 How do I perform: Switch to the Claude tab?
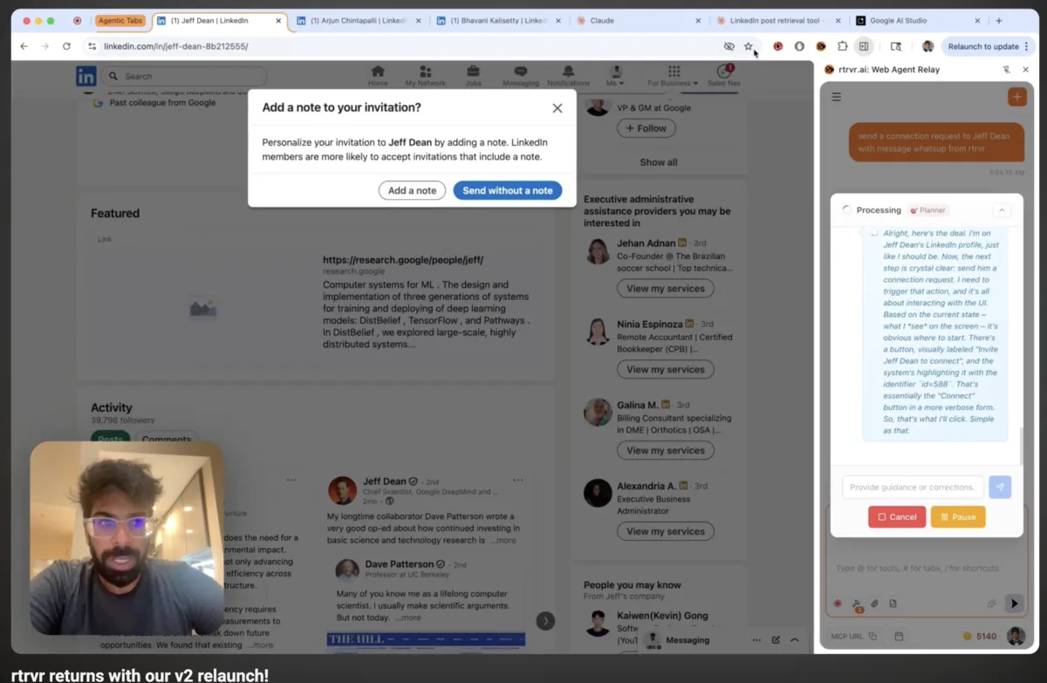[639, 20]
